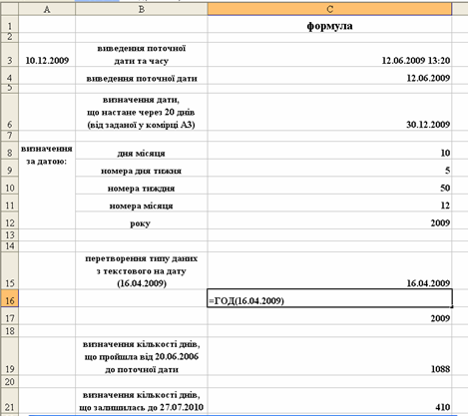Select cell with value 12 in row 11
The width and height of the screenshot is (469, 417).
pos(329,204)
